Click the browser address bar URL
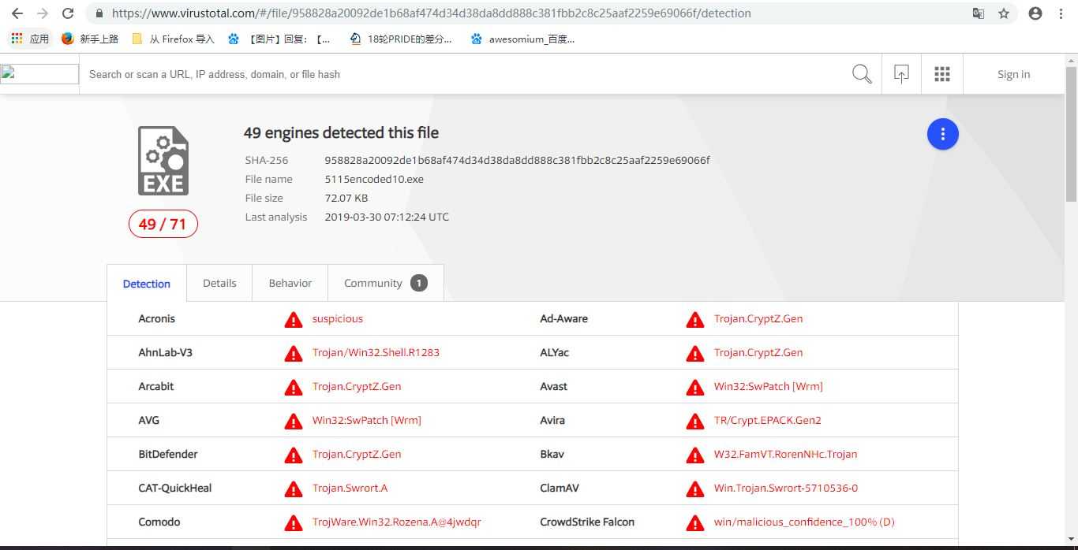 (432, 13)
